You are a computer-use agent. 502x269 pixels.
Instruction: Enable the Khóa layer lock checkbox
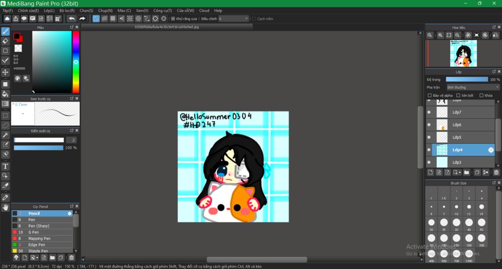[481, 95]
